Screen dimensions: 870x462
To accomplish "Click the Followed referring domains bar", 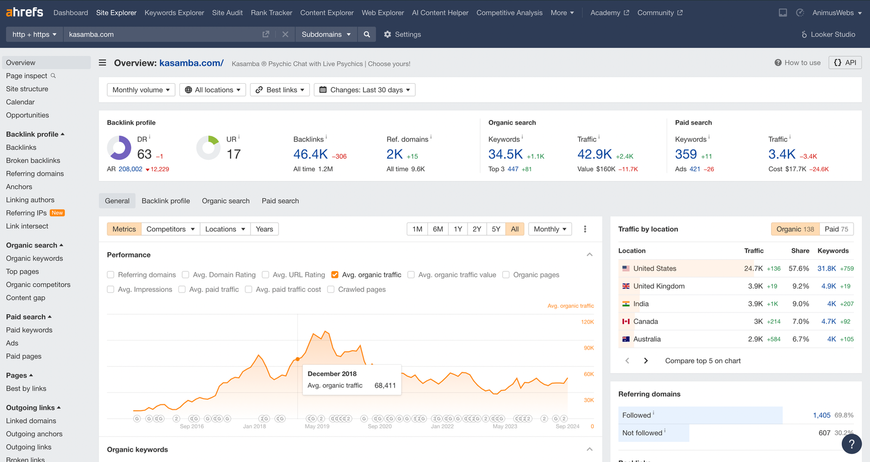I will 700,415.
